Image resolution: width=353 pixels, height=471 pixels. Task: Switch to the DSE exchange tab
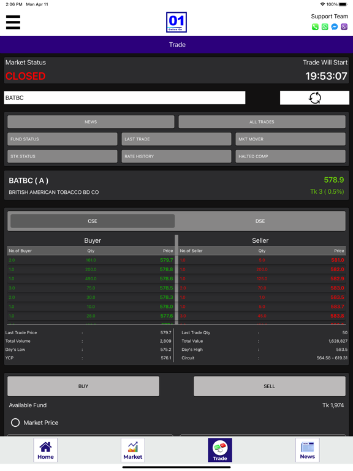tap(260, 221)
